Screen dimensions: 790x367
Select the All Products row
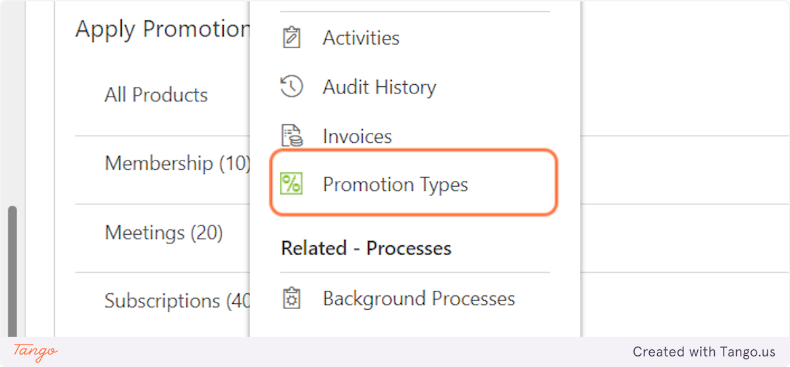point(156,95)
